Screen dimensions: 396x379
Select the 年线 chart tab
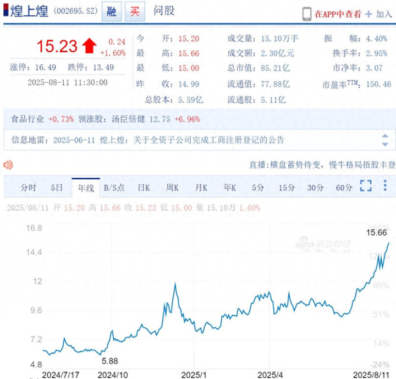tap(86, 188)
